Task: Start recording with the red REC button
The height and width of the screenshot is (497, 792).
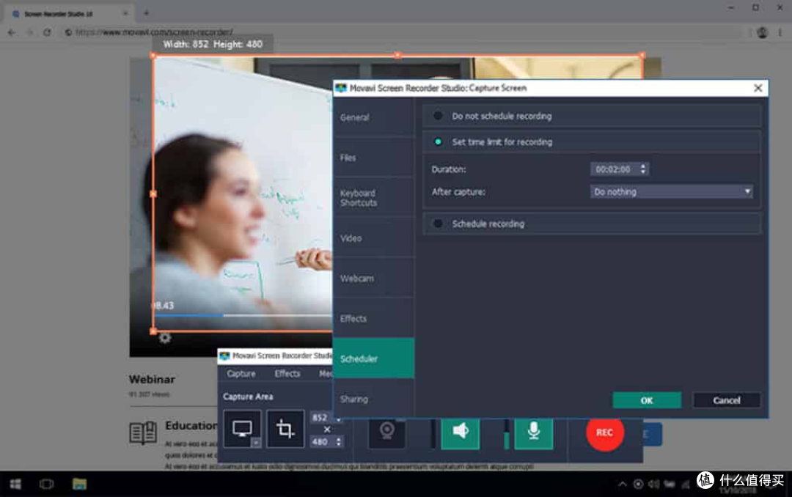Action: 604,432
